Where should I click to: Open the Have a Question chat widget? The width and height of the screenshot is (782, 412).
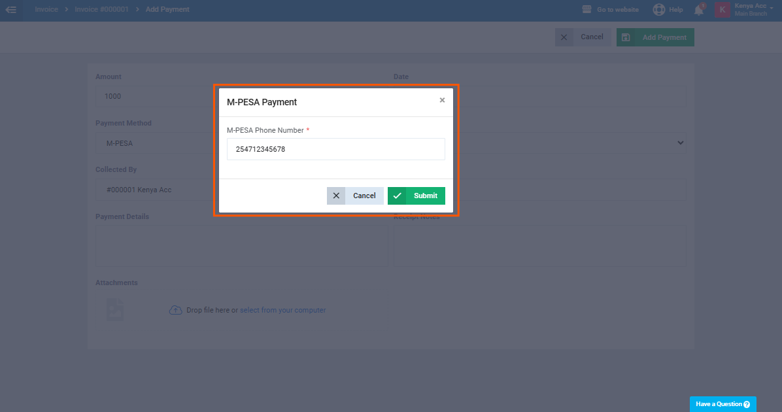pos(722,404)
